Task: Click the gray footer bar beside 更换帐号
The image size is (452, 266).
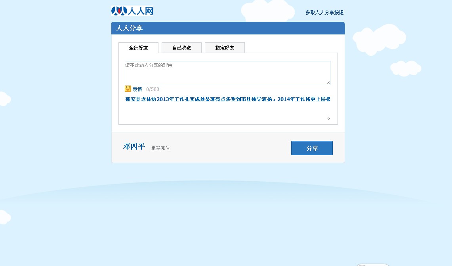Action: (x=231, y=148)
